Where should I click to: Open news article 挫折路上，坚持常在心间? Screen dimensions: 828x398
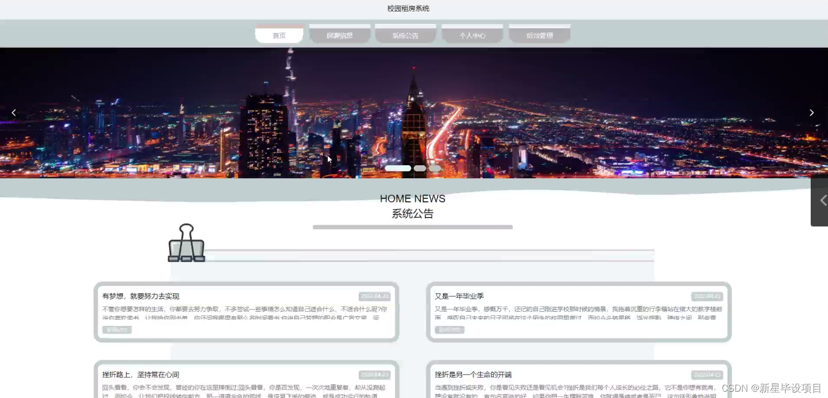point(140,374)
